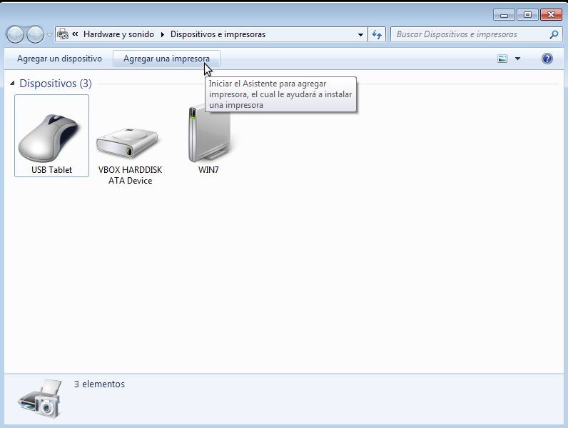Click the refresh button beside the address bar
The width and height of the screenshot is (568, 428).
(x=377, y=34)
